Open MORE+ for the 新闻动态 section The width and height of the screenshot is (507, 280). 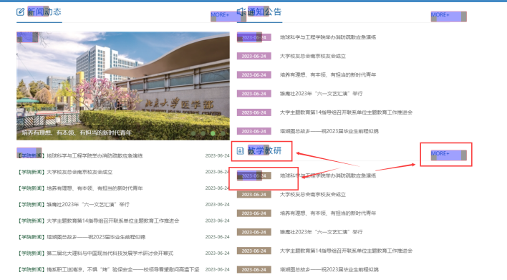point(220,15)
